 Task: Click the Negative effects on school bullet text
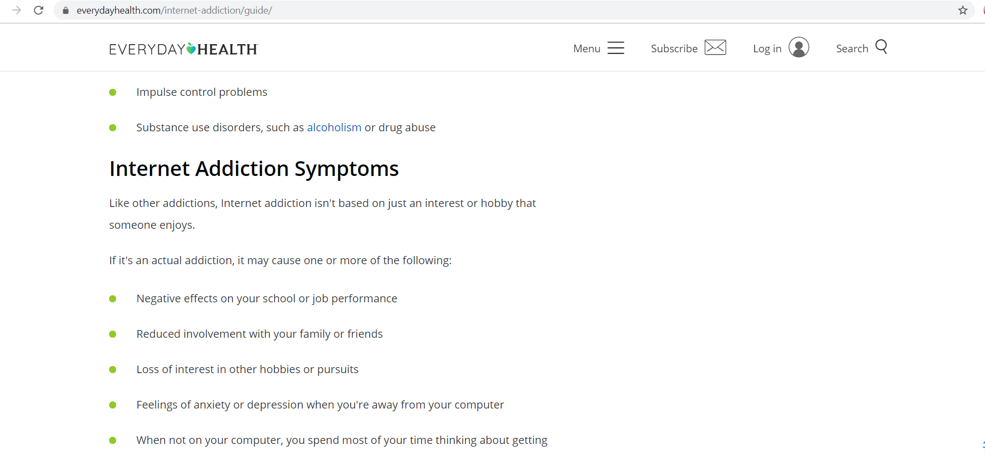point(267,298)
